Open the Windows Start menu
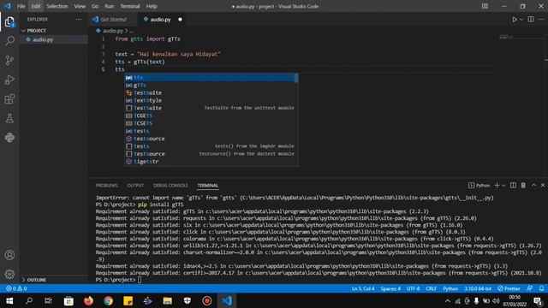Image resolution: width=548 pixels, height=308 pixels. (x=9, y=300)
